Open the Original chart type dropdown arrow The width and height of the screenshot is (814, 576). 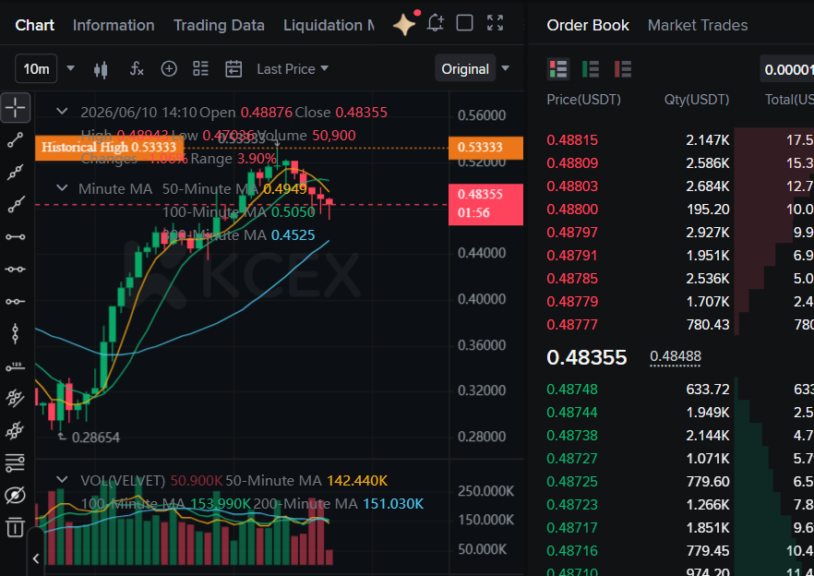tap(506, 68)
